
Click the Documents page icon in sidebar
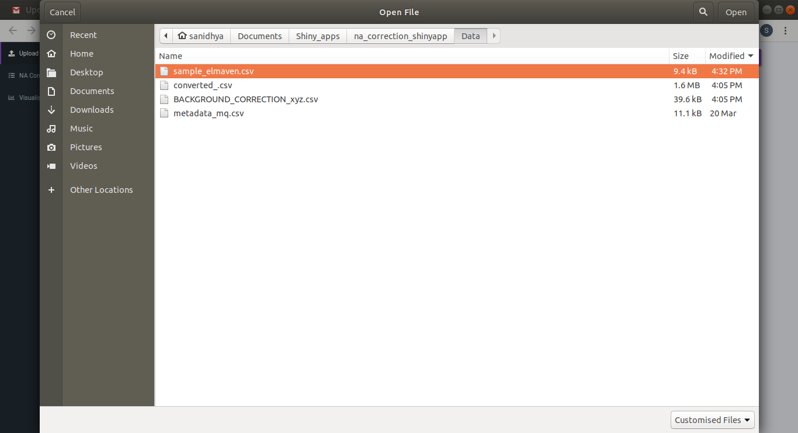[51, 91]
